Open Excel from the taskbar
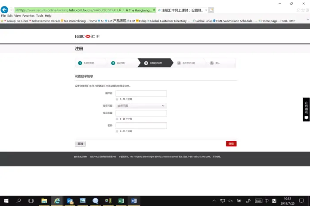Screen dimensions: 310x206 121,201
